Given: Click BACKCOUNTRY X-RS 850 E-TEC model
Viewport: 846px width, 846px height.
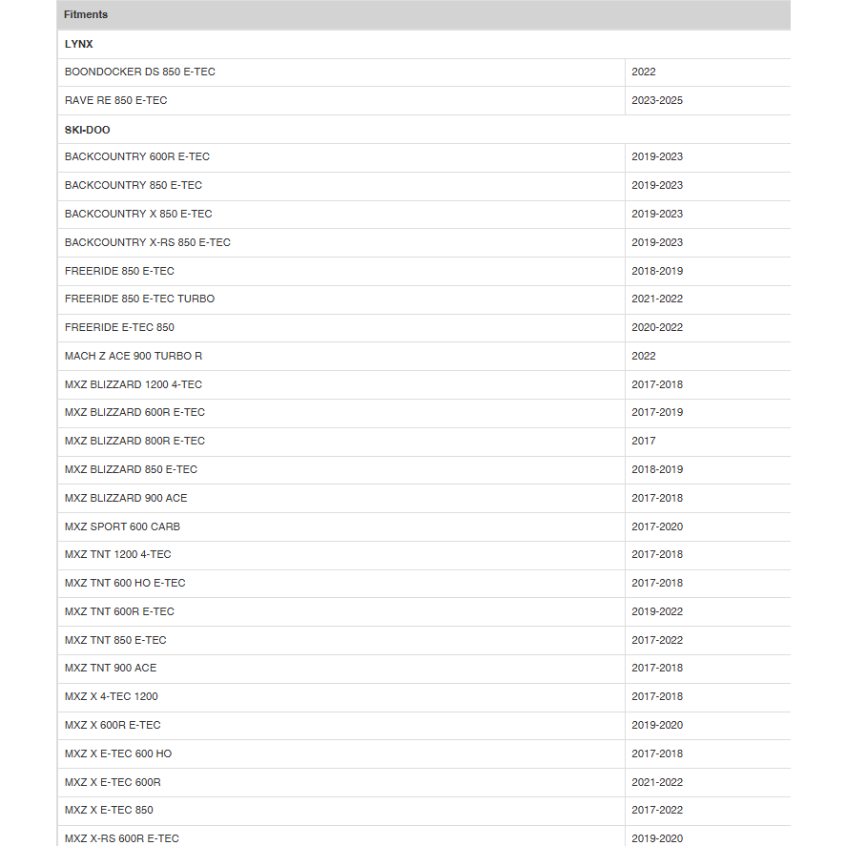Looking at the screenshot, I should [147, 242].
